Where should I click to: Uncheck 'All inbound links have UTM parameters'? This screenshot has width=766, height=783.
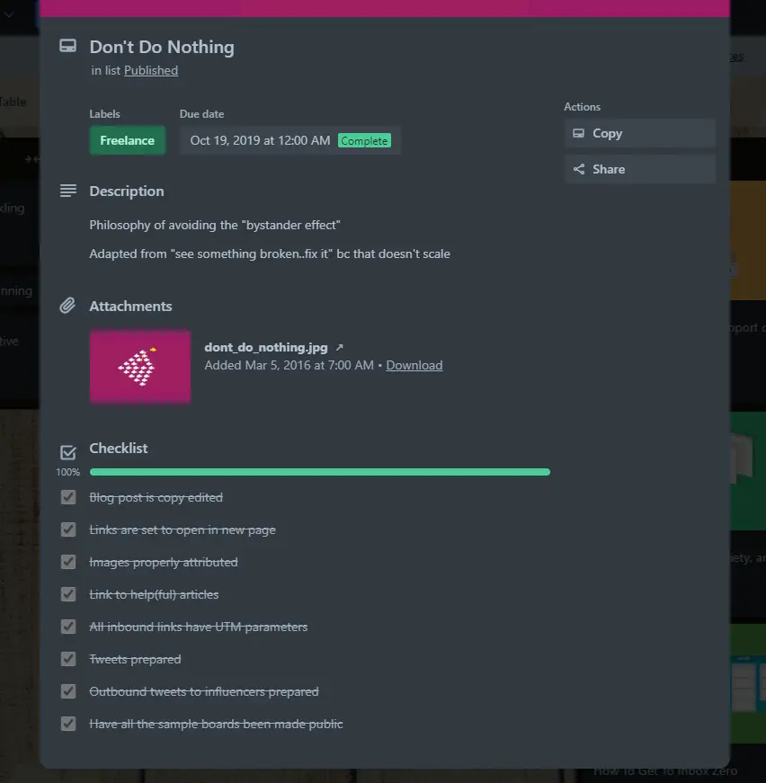68,627
